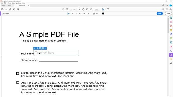Zoom in with the plus circle
This screenshot has height=97, width=173.
click(91, 9)
